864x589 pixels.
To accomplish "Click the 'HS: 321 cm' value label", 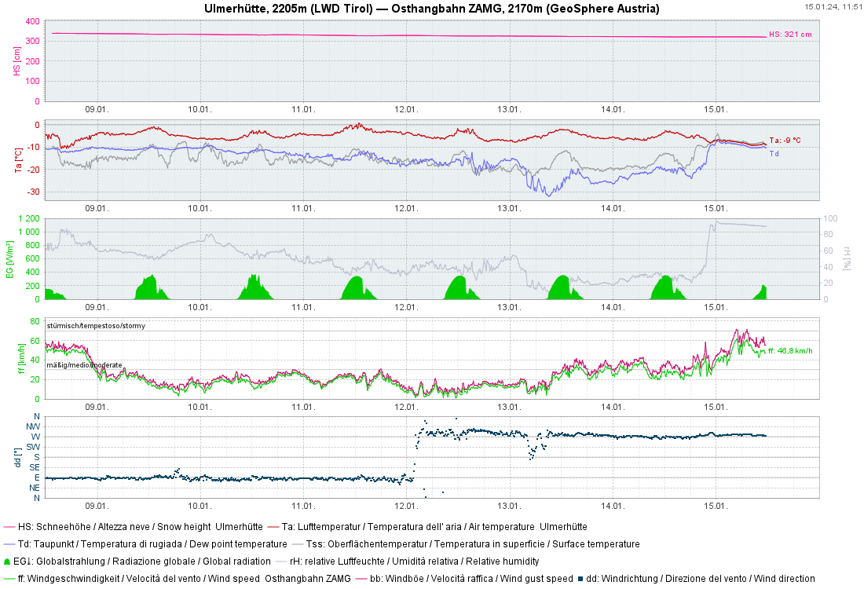I will [x=790, y=34].
